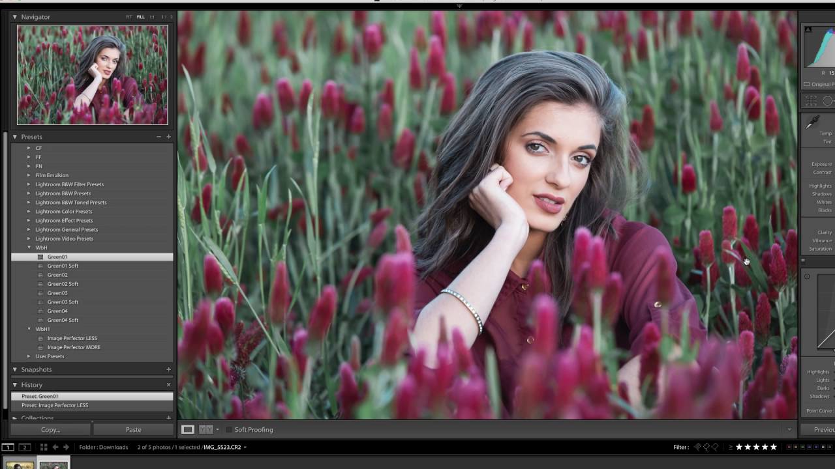Enable the Soft Proofing checkbox
This screenshot has height=469, width=835.
tap(228, 430)
